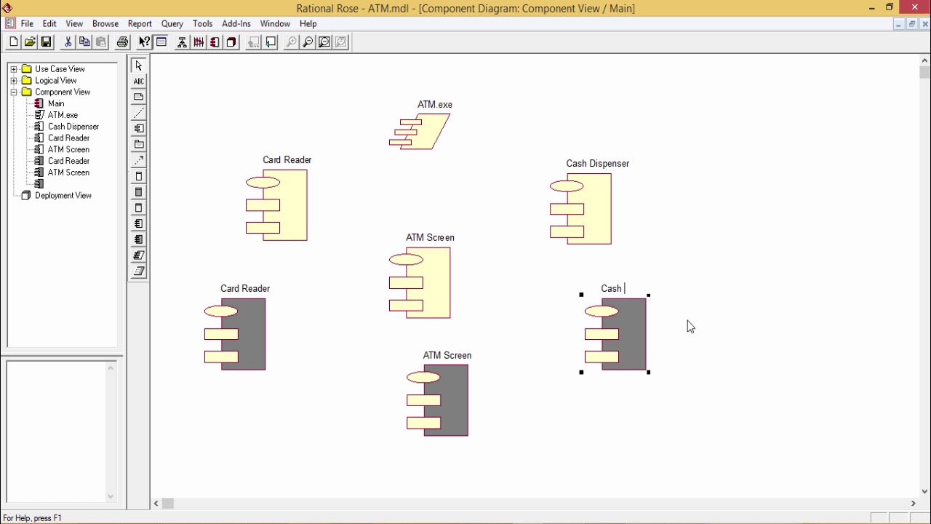Select the Package Specification tool
931x524 pixels.
pyautogui.click(x=138, y=223)
